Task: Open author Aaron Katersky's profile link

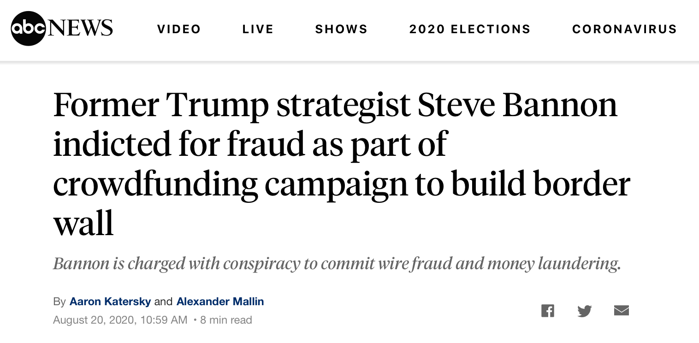Action: coord(110,302)
